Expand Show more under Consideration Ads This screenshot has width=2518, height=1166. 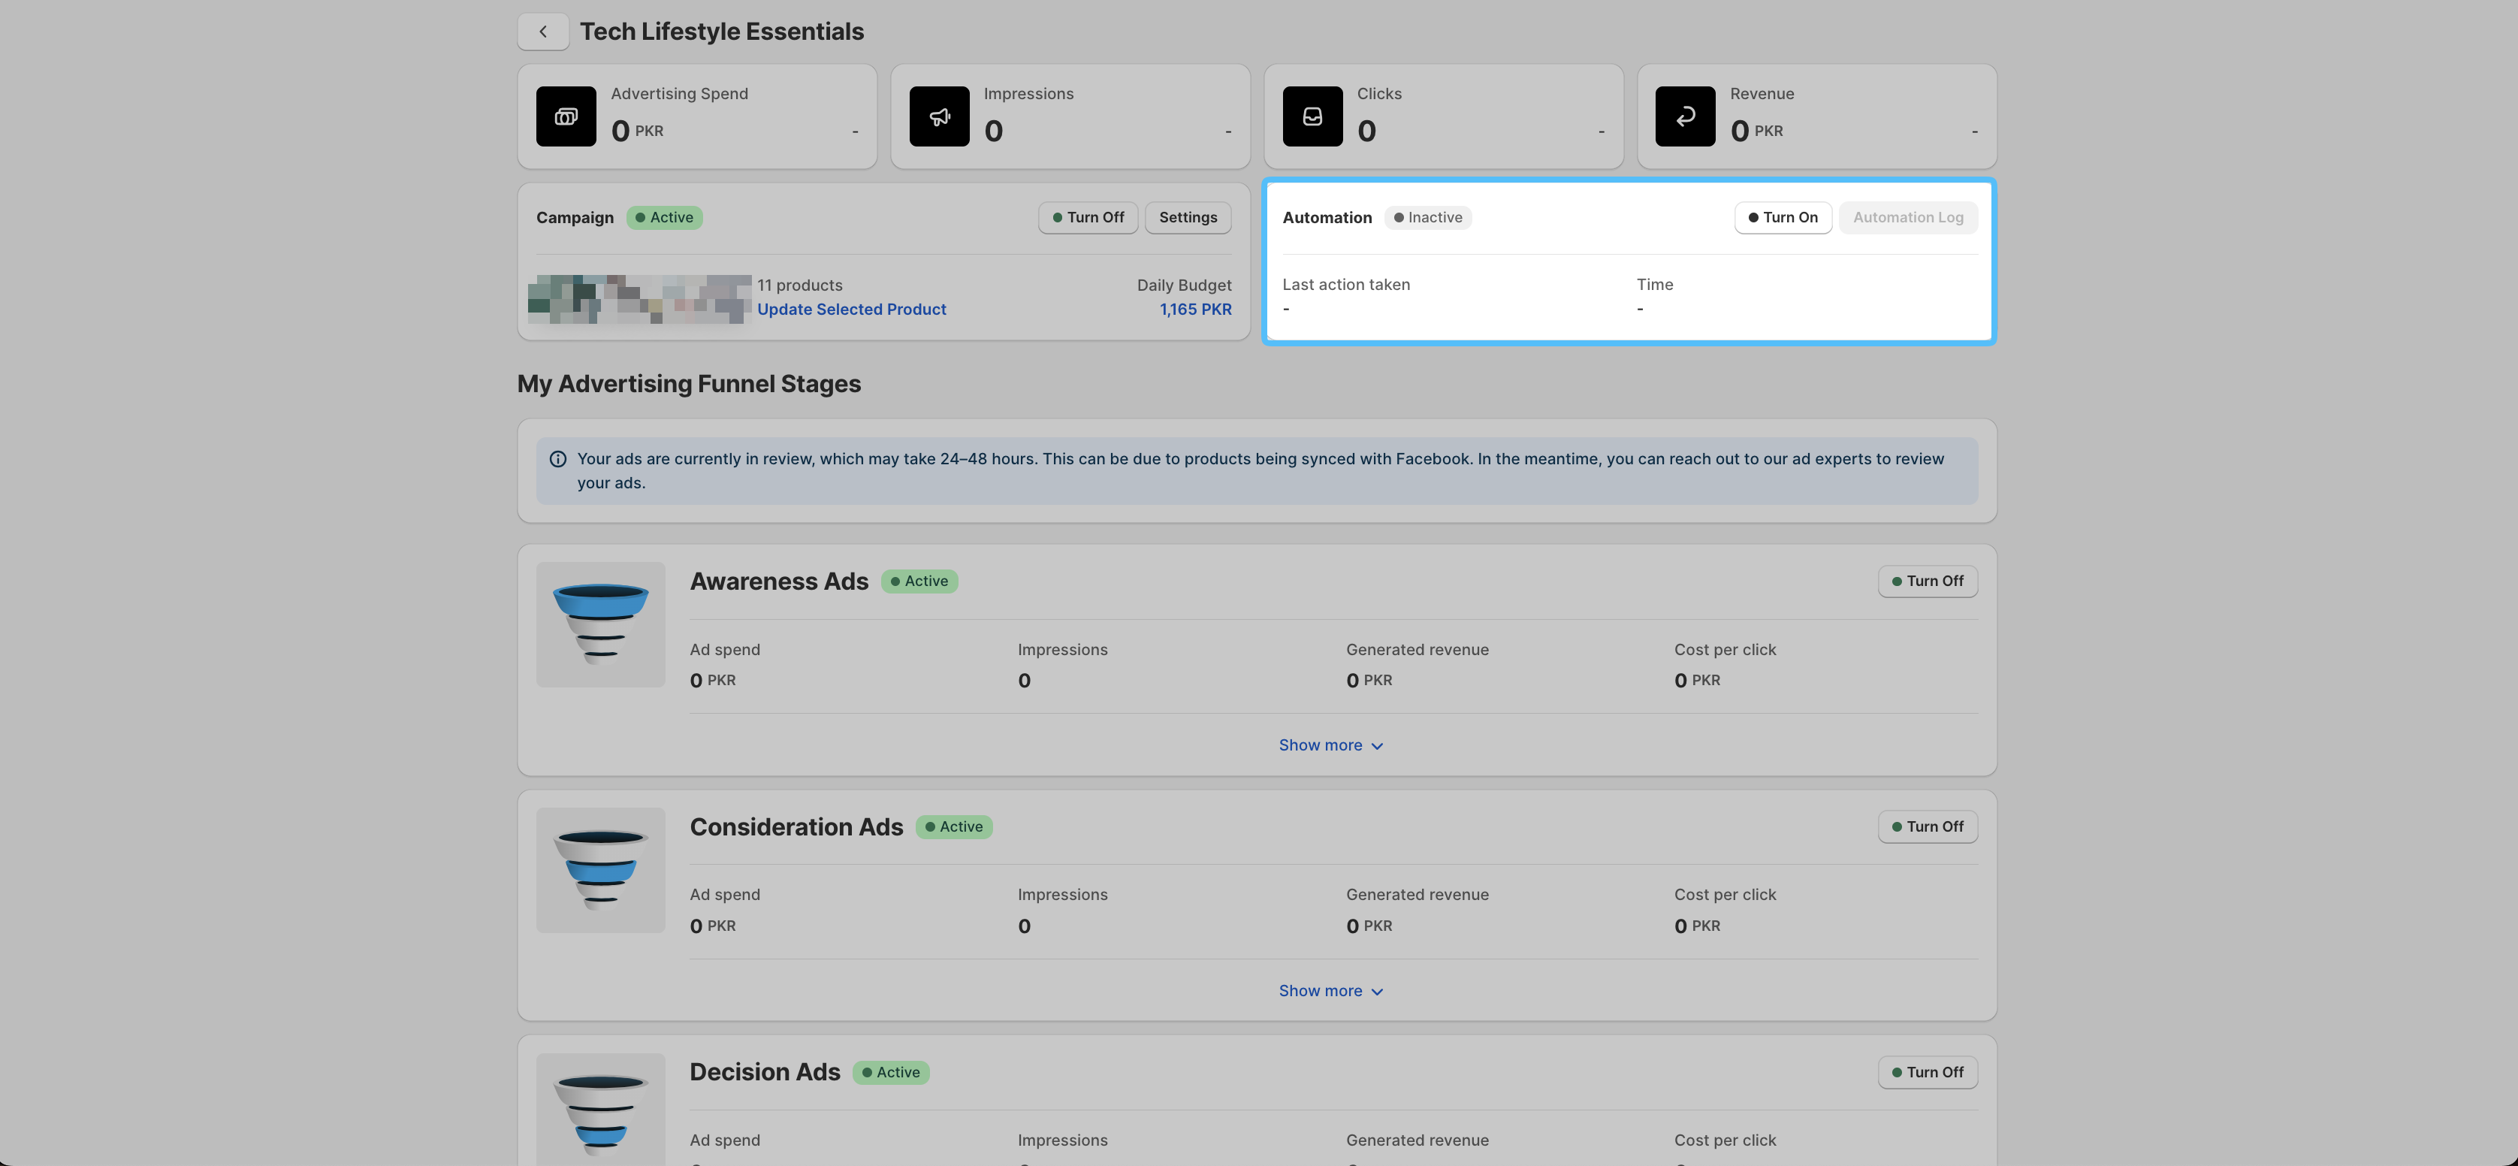pyautogui.click(x=1331, y=991)
